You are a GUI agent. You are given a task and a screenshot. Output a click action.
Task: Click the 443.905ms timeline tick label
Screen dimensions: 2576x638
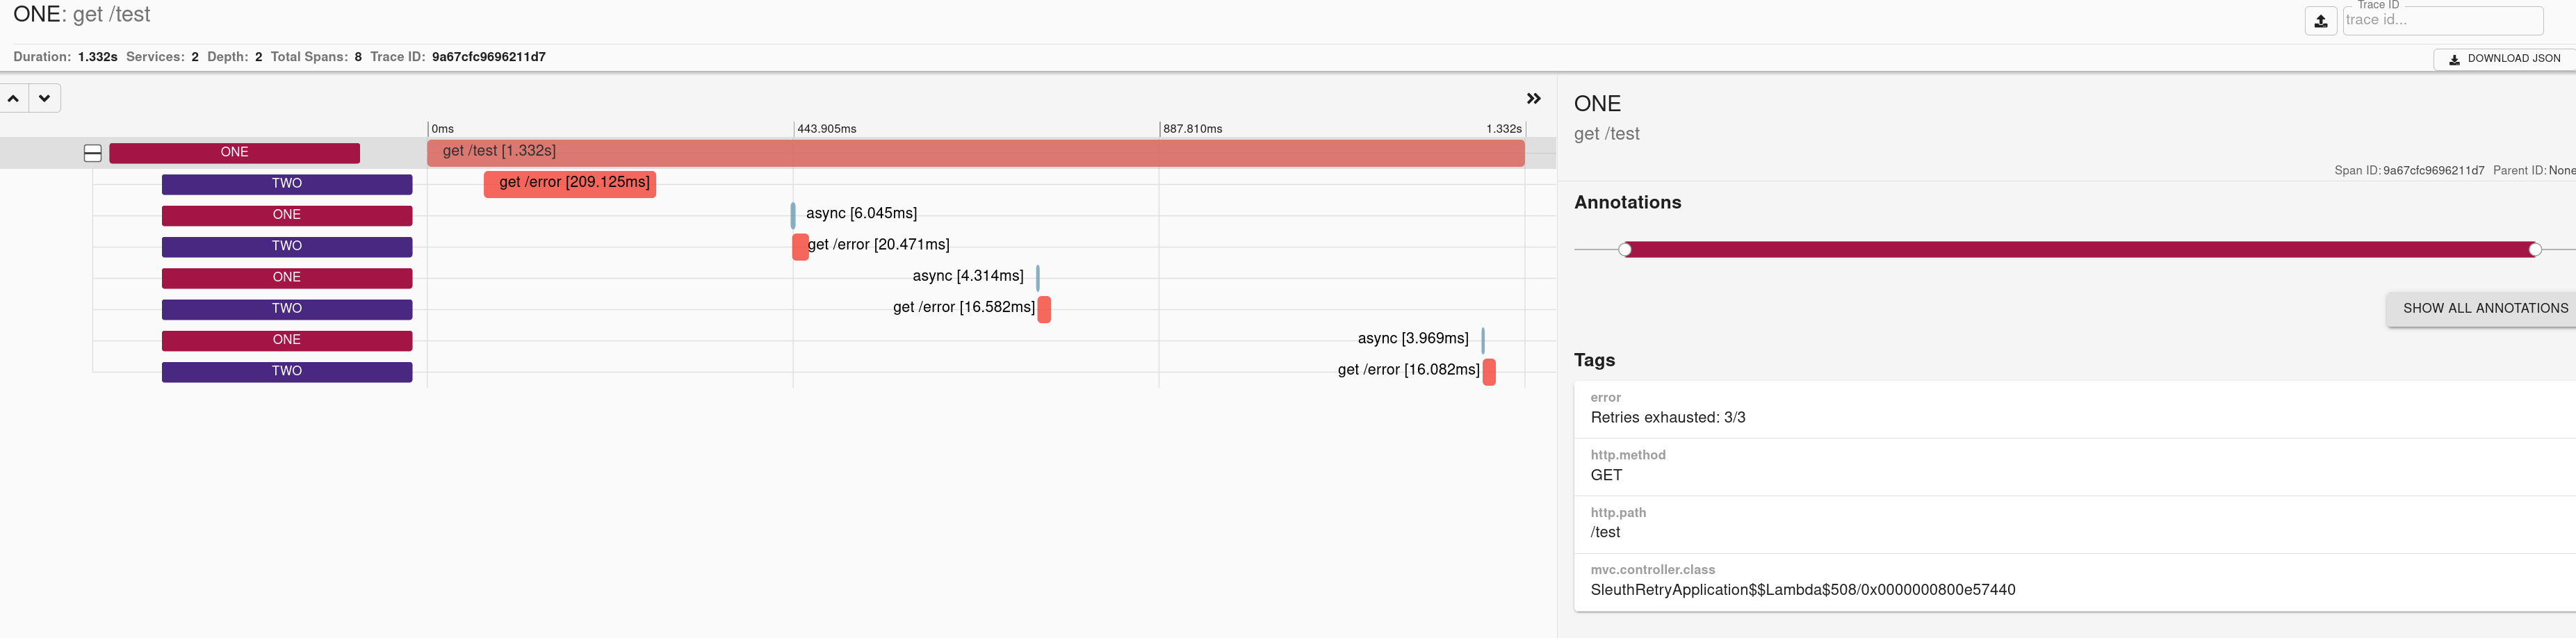coord(827,129)
